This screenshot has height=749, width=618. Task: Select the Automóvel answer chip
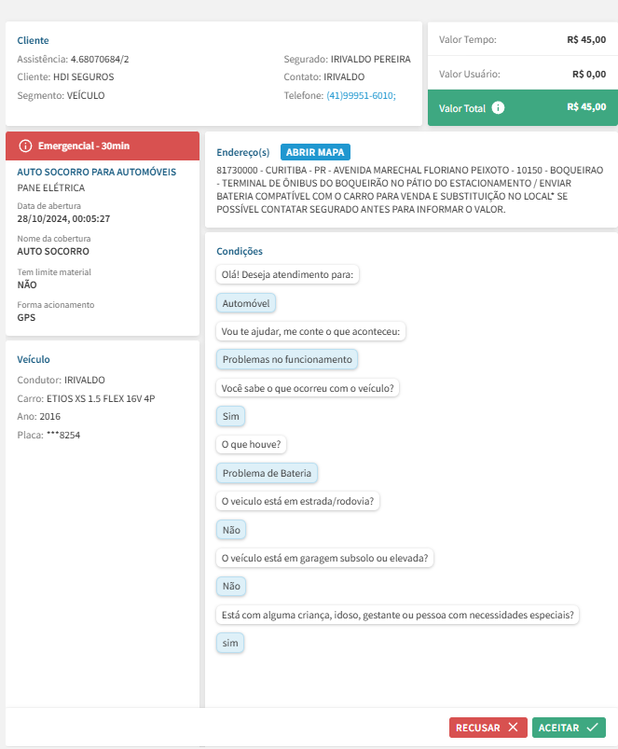pos(246,303)
